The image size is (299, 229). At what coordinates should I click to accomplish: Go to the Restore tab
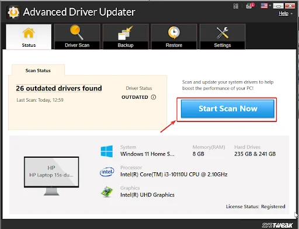[x=174, y=37]
